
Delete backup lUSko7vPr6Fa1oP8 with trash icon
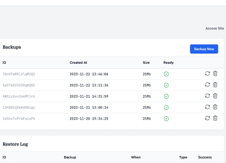pos(215,118)
